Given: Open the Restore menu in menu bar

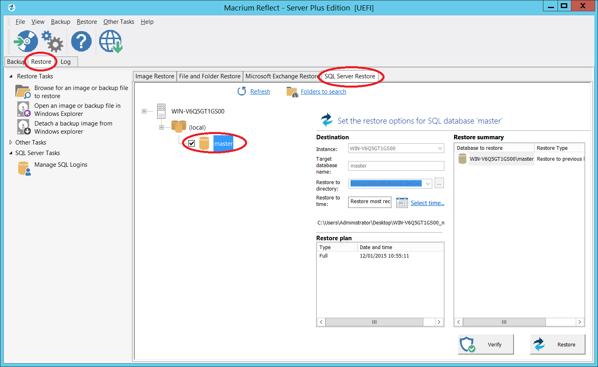Looking at the screenshot, I should tap(87, 22).
